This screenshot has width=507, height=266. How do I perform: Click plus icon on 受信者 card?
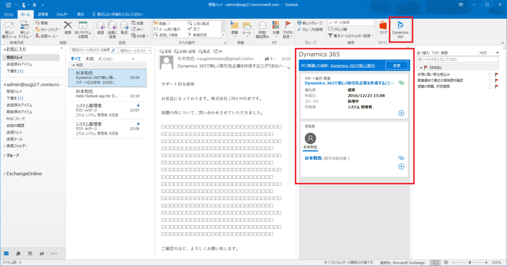pos(401,166)
